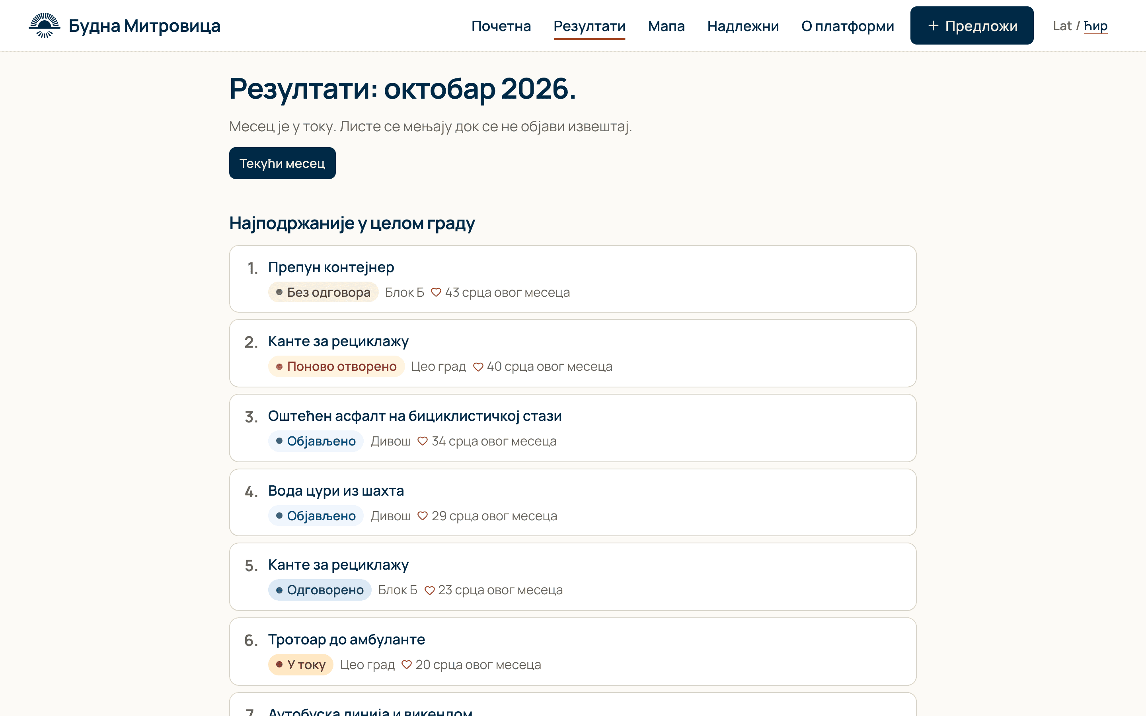1146x716 pixels.
Task: Click Цео град label under Тротоар до амбуланте
Action: 368,665
